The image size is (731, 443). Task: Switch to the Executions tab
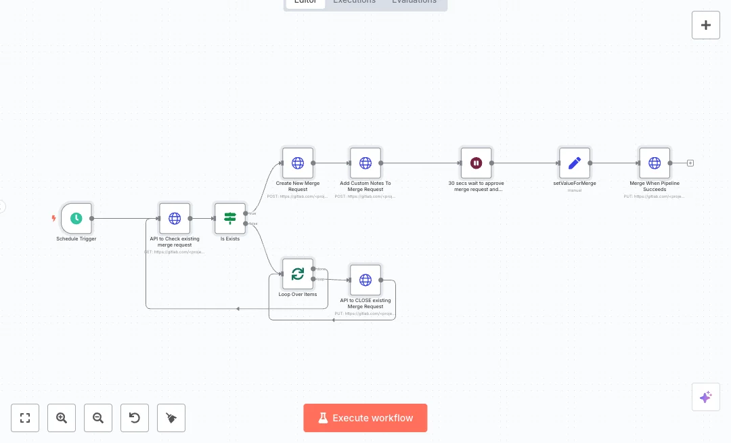[x=354, y=2]
